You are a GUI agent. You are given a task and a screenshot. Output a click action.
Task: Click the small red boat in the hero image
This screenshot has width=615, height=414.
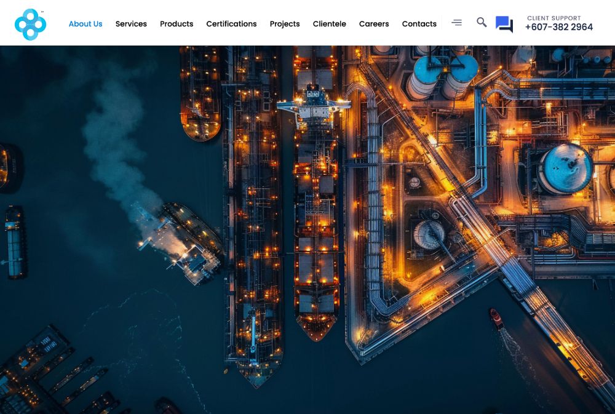496,318
